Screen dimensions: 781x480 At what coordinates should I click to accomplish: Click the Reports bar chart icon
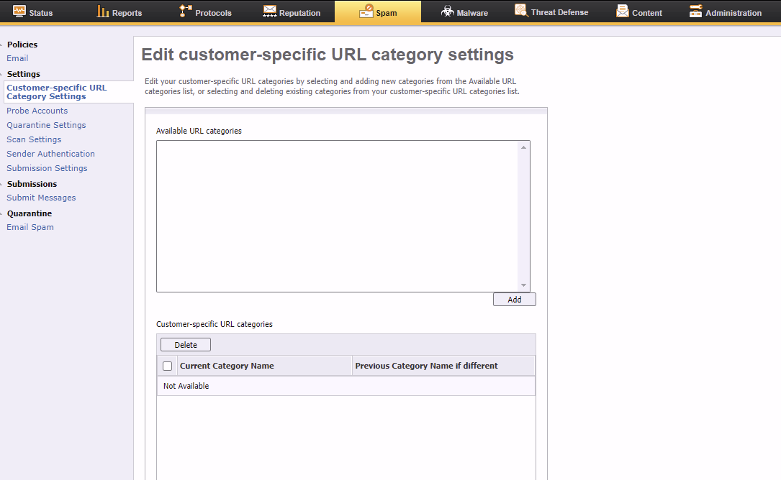pos(103,11)
